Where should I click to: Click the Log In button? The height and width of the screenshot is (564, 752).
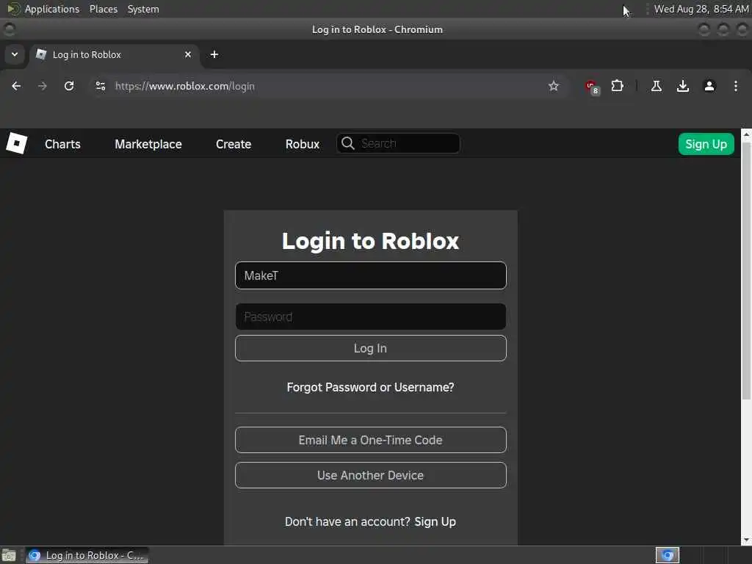coord(371,348)
